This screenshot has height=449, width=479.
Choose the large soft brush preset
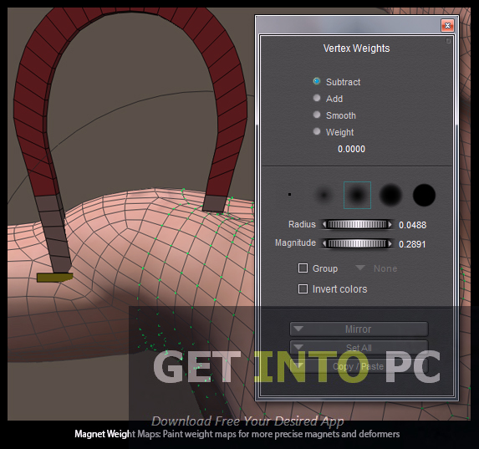[x=390, y=195]
